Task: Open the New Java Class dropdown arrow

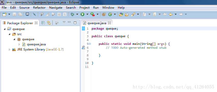Action: 115,14
